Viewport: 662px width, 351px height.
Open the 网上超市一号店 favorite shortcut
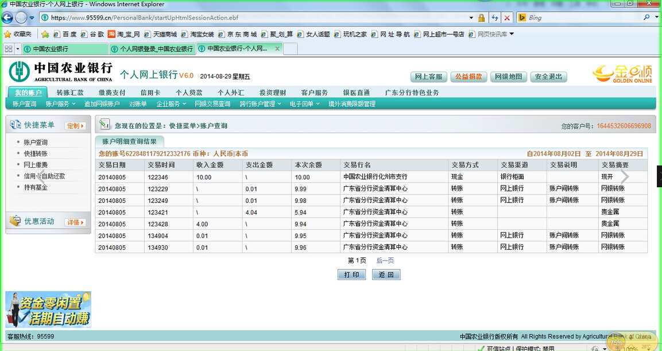click(439, 34)
